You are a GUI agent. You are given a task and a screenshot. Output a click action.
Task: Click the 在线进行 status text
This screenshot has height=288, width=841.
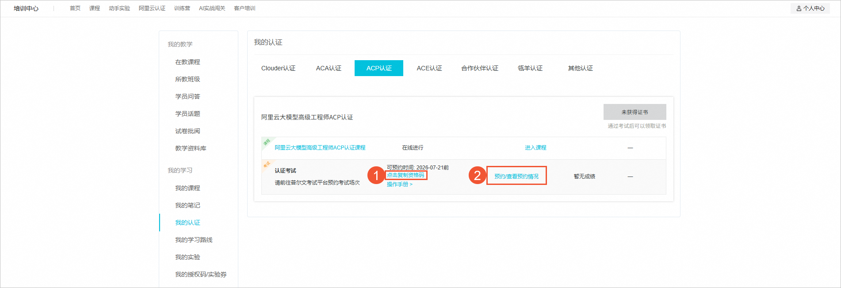413,148
